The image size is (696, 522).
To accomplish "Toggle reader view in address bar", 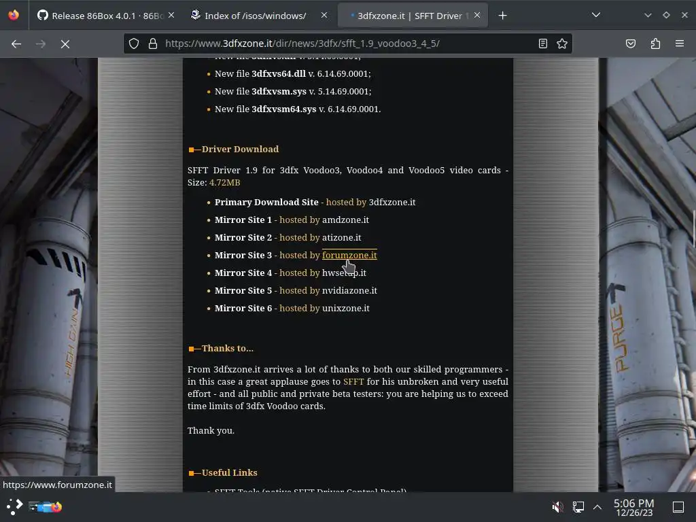I will [542, 43].
